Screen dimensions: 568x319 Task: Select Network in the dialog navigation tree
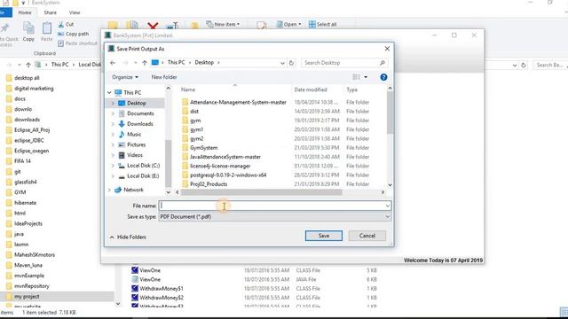[x=133, y=190]
